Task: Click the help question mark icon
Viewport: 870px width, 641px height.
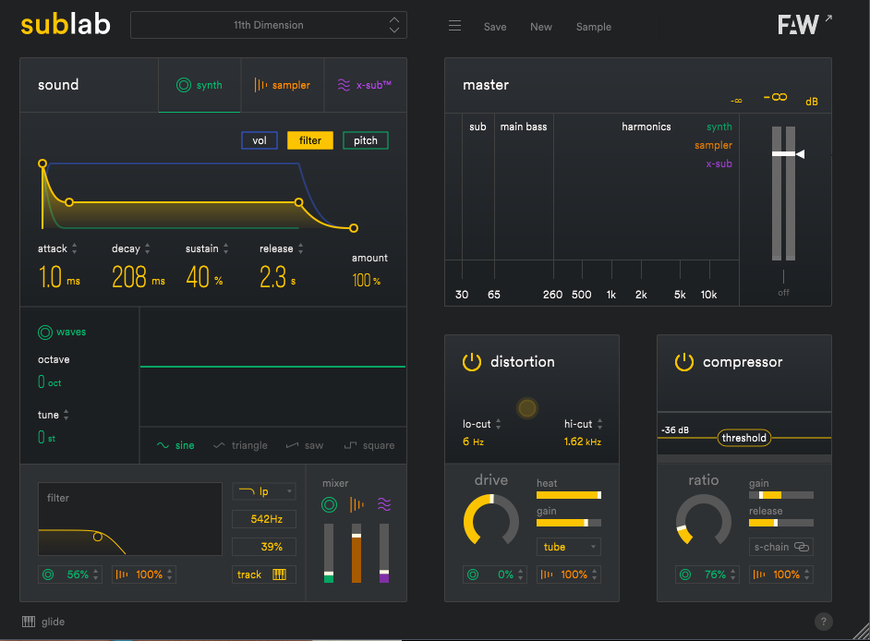Action: [x=824, y=622]
